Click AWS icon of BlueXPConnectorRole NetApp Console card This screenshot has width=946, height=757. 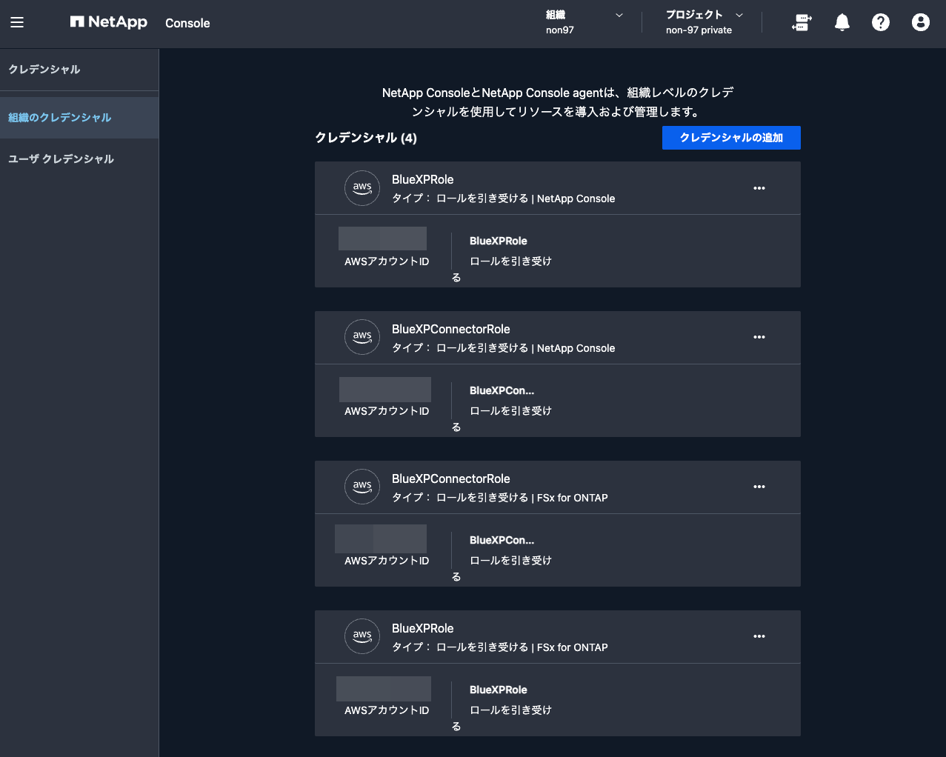click(x=362, y=337)
